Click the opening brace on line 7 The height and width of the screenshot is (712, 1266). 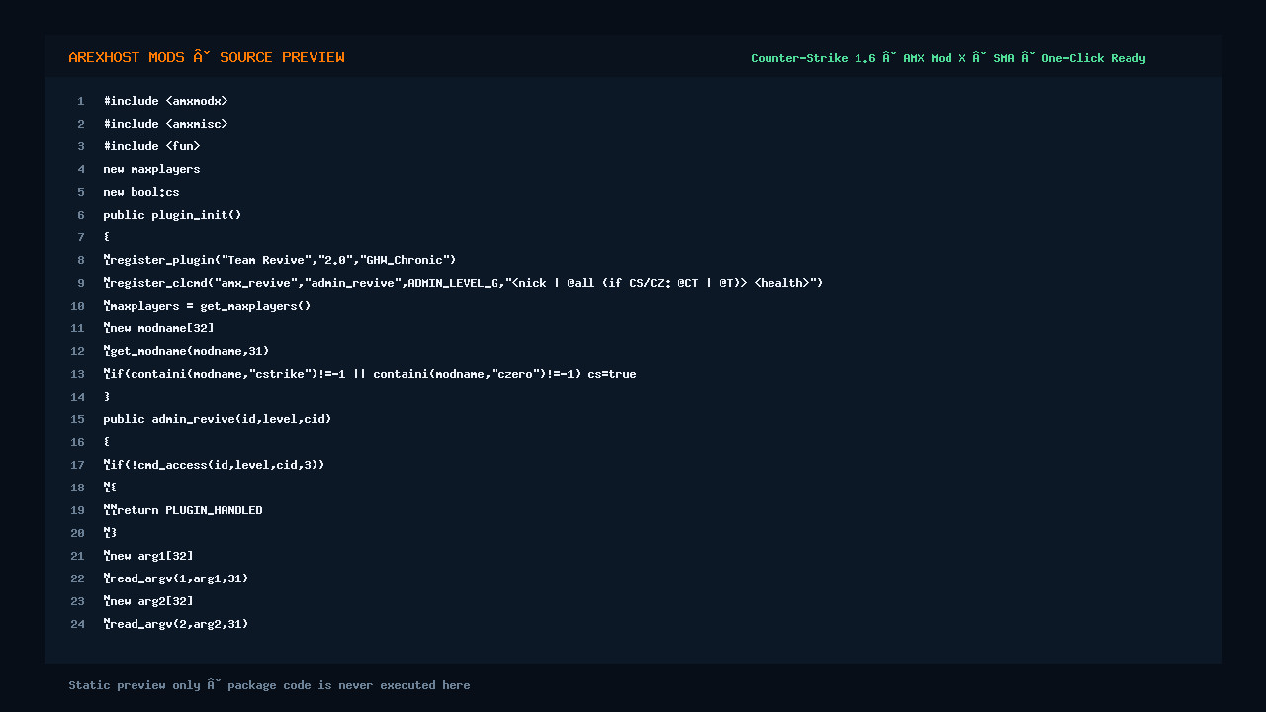coord(107,237)
